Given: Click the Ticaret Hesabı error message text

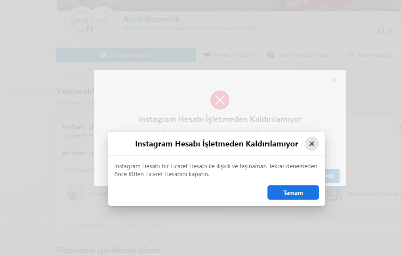Looking at the screenshot, I should point(216,170).
